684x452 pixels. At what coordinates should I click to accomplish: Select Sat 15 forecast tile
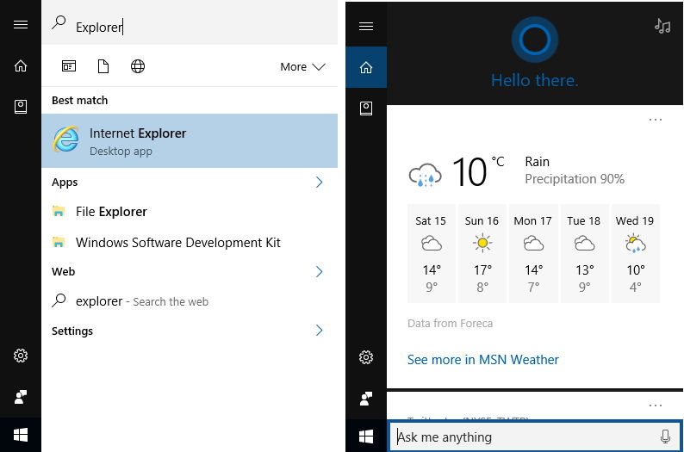432,253
